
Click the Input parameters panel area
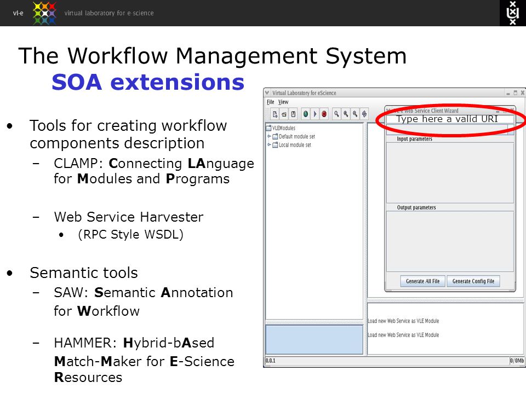[x=450, y=173]
